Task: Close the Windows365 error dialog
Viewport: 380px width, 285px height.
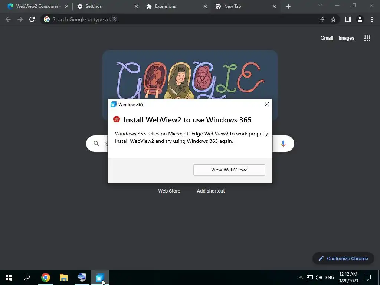Action: (x=266, y=104)
